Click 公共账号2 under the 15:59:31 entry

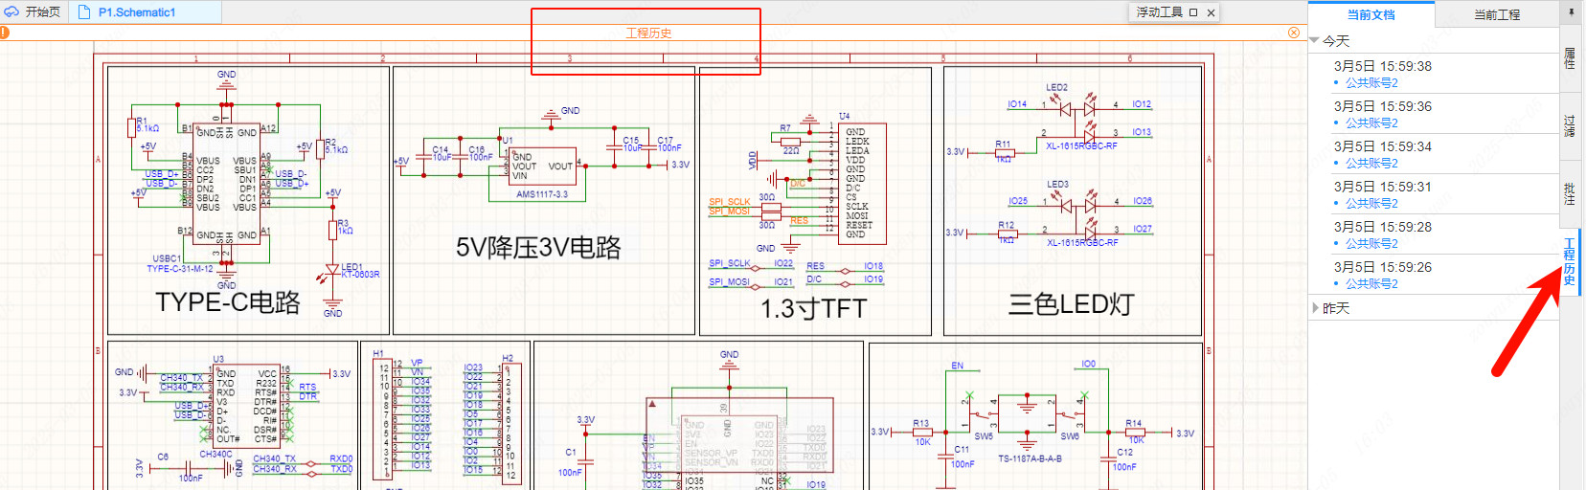pos(1371,203)
